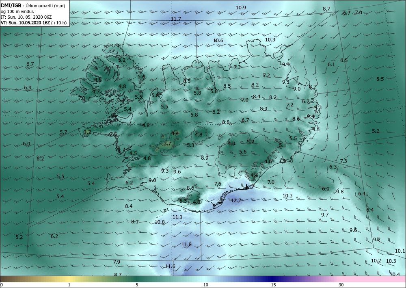
Task: Select the 6.9 value on the west side
Action: 28,88
